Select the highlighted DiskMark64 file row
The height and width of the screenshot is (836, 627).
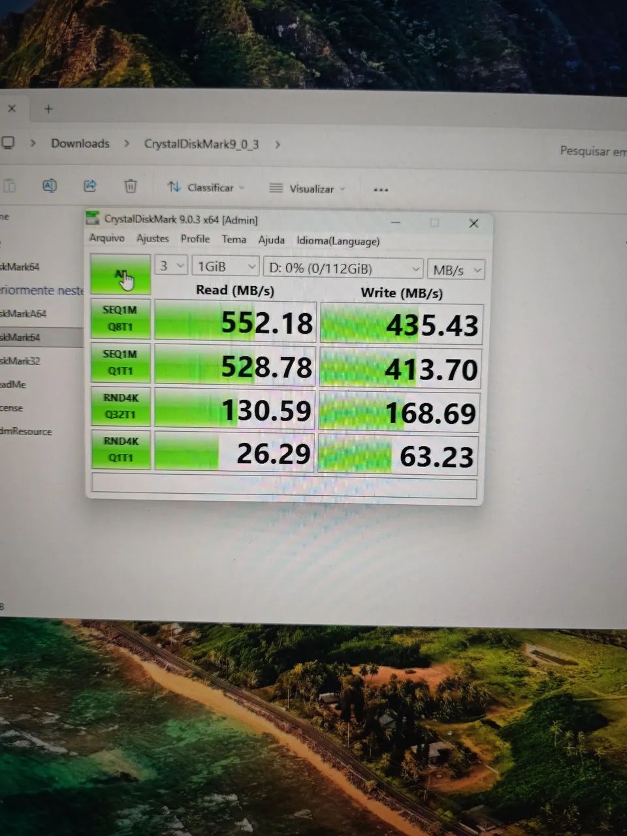point(40,337)
